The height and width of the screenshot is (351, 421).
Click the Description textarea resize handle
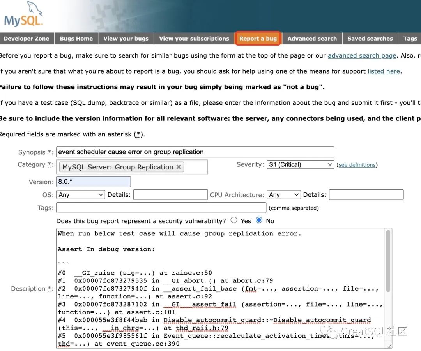(389, 346)
